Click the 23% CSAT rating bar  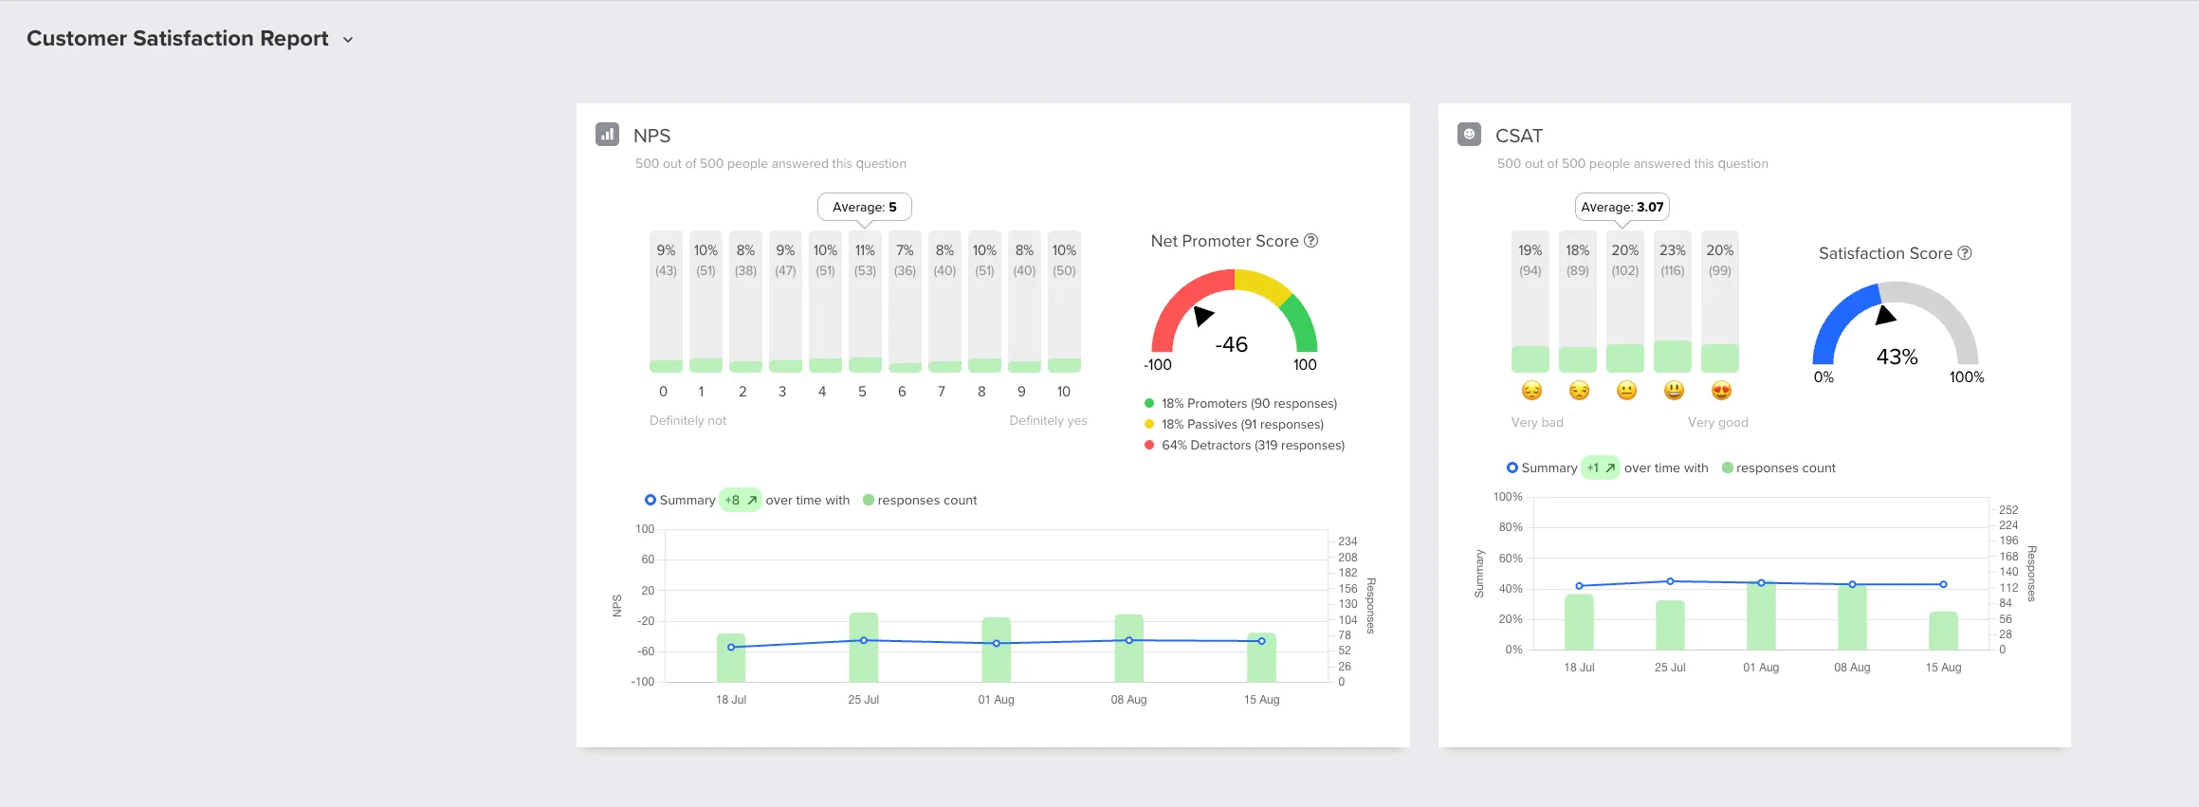click(1672, 302)
